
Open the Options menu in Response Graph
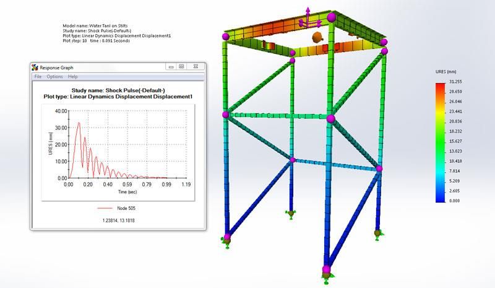[54, 77]
